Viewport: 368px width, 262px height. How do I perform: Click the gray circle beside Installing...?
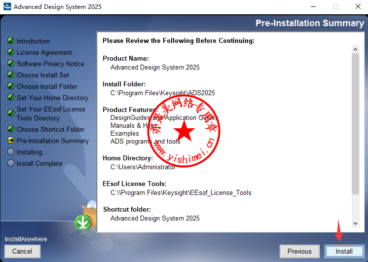(11, 151)
